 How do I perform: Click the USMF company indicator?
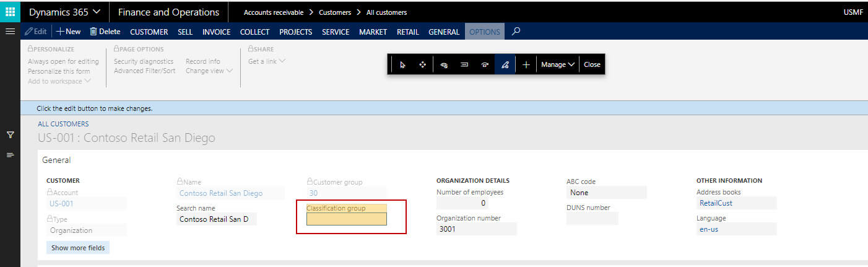point(853,12)
